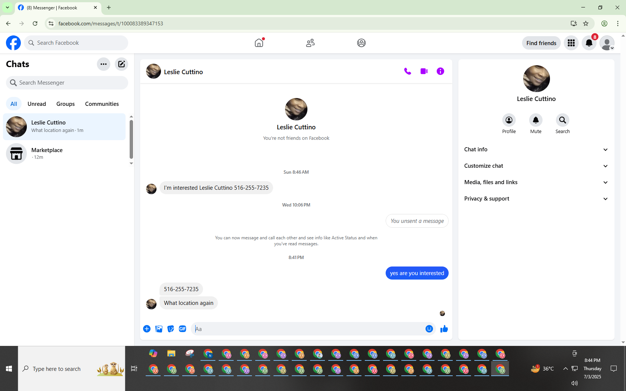Click the 'You unsent a message' bubble

tap(417, 221)
